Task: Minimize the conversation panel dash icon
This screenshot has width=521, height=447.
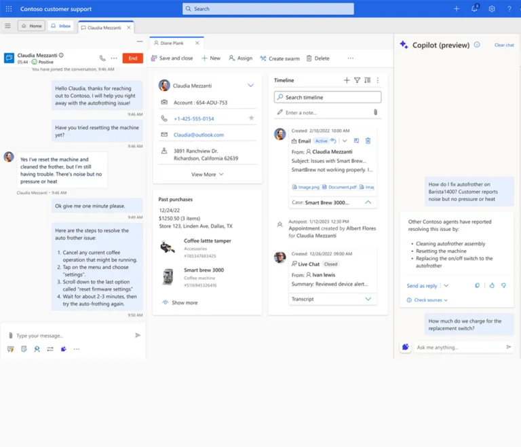Action: pyautogui.click(x=140, y=41)
